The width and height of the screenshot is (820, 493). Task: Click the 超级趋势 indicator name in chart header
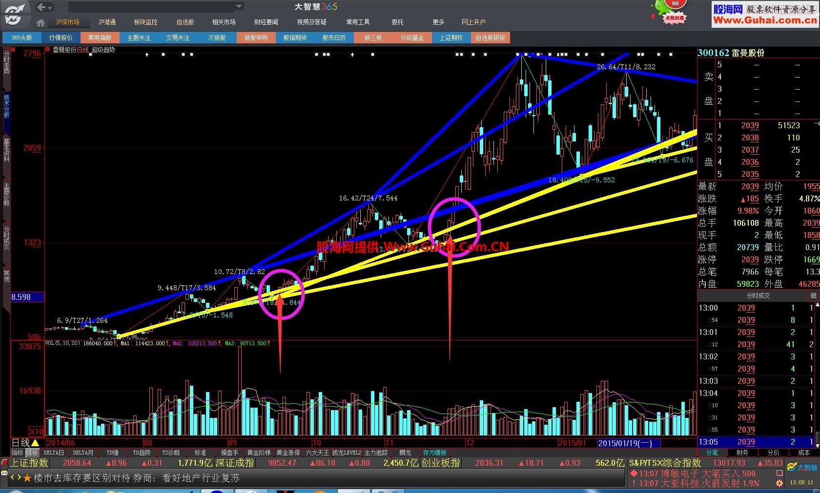pyautogui.click(x=103, y=50)
